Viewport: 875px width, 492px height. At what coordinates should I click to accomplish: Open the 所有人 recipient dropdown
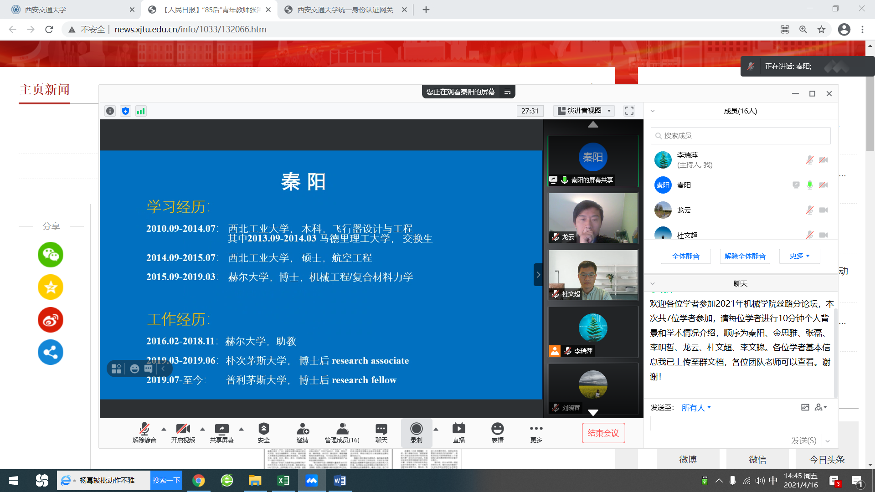point(696,408)
